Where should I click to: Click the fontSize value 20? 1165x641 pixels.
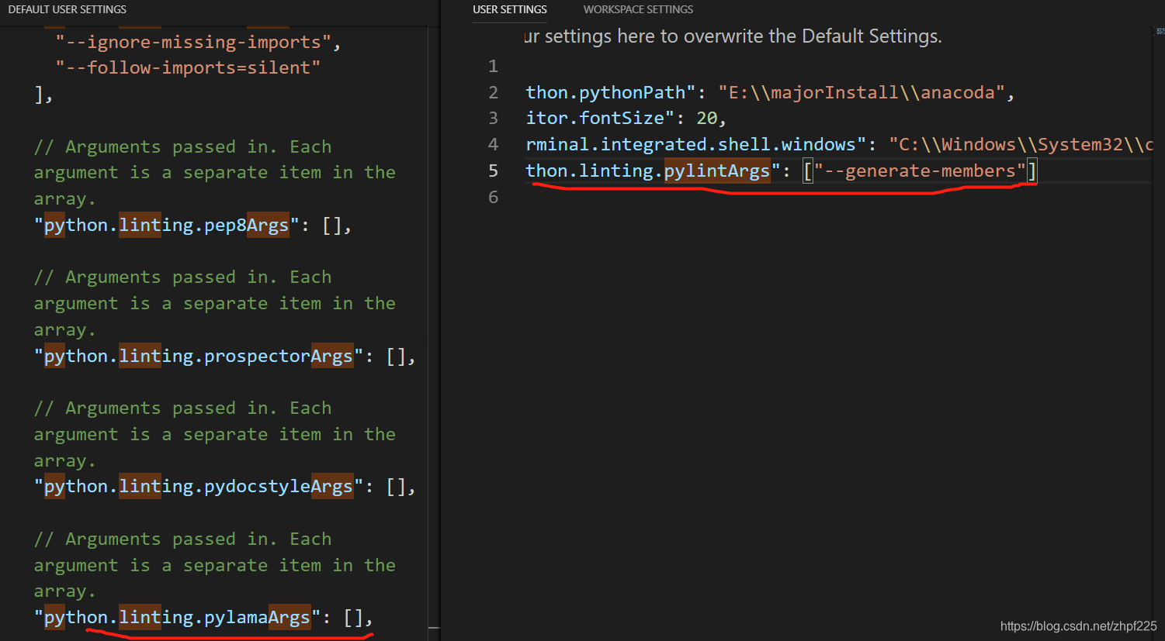coord(707,119)
